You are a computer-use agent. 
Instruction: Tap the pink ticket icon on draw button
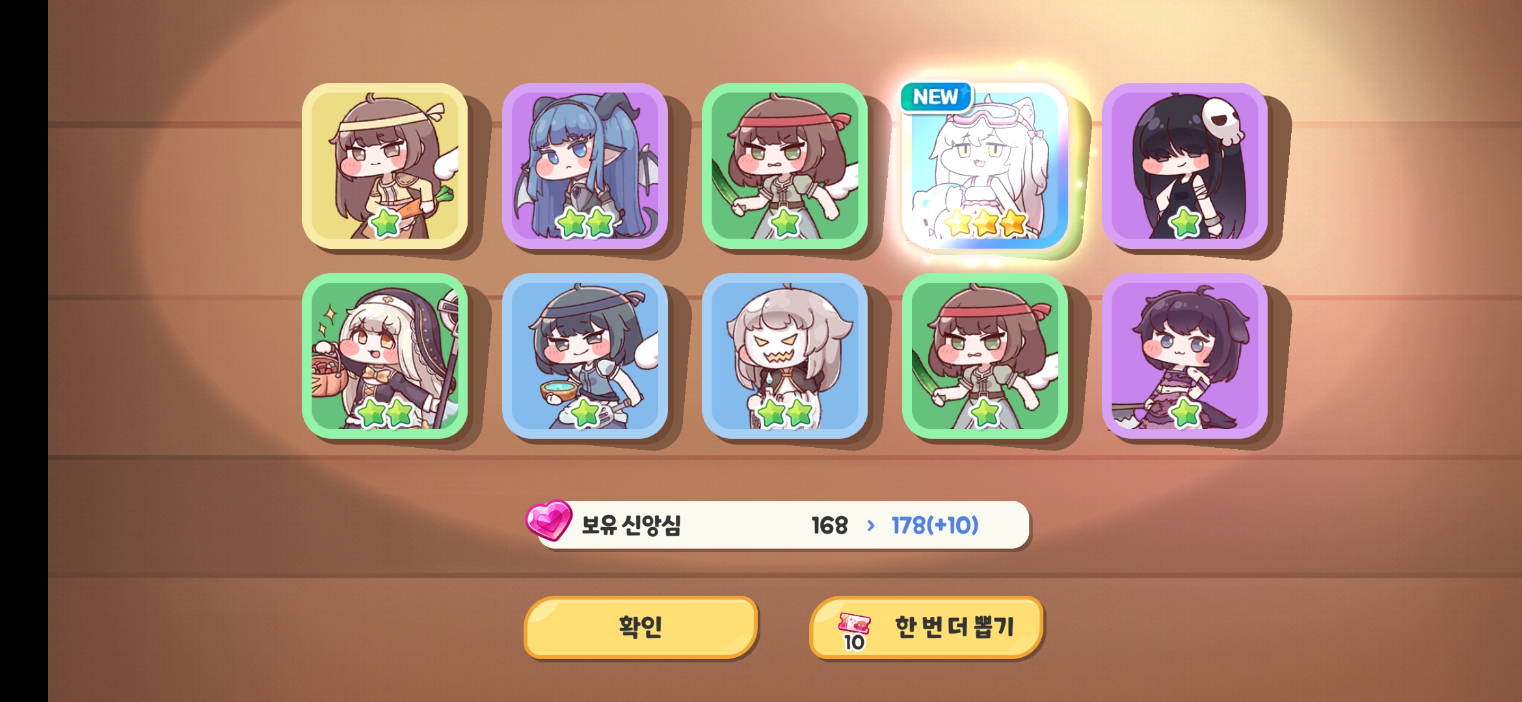point(854,624)
